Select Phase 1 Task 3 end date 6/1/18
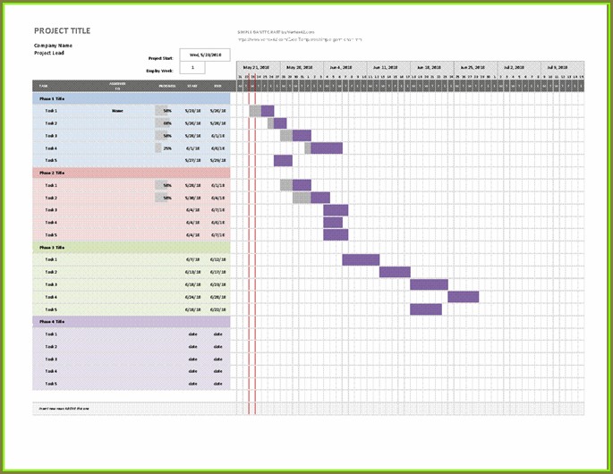613x474 pixels. coord(218,136)
